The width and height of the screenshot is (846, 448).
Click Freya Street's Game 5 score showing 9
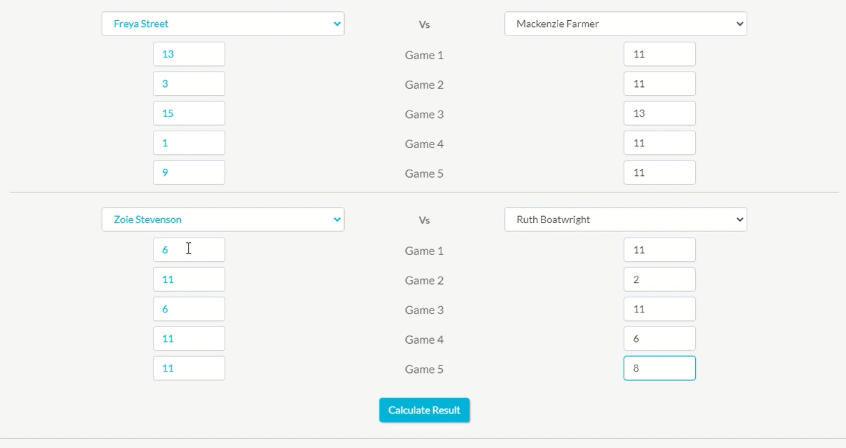(189, 173)
